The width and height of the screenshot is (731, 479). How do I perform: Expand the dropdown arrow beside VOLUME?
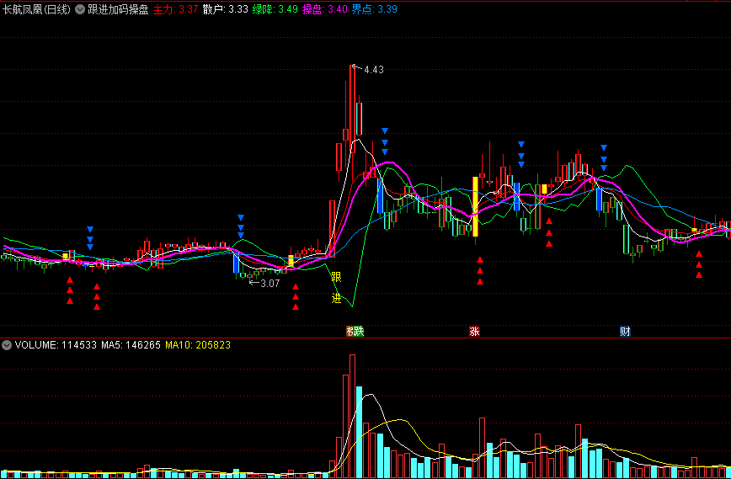coord(7,345)
